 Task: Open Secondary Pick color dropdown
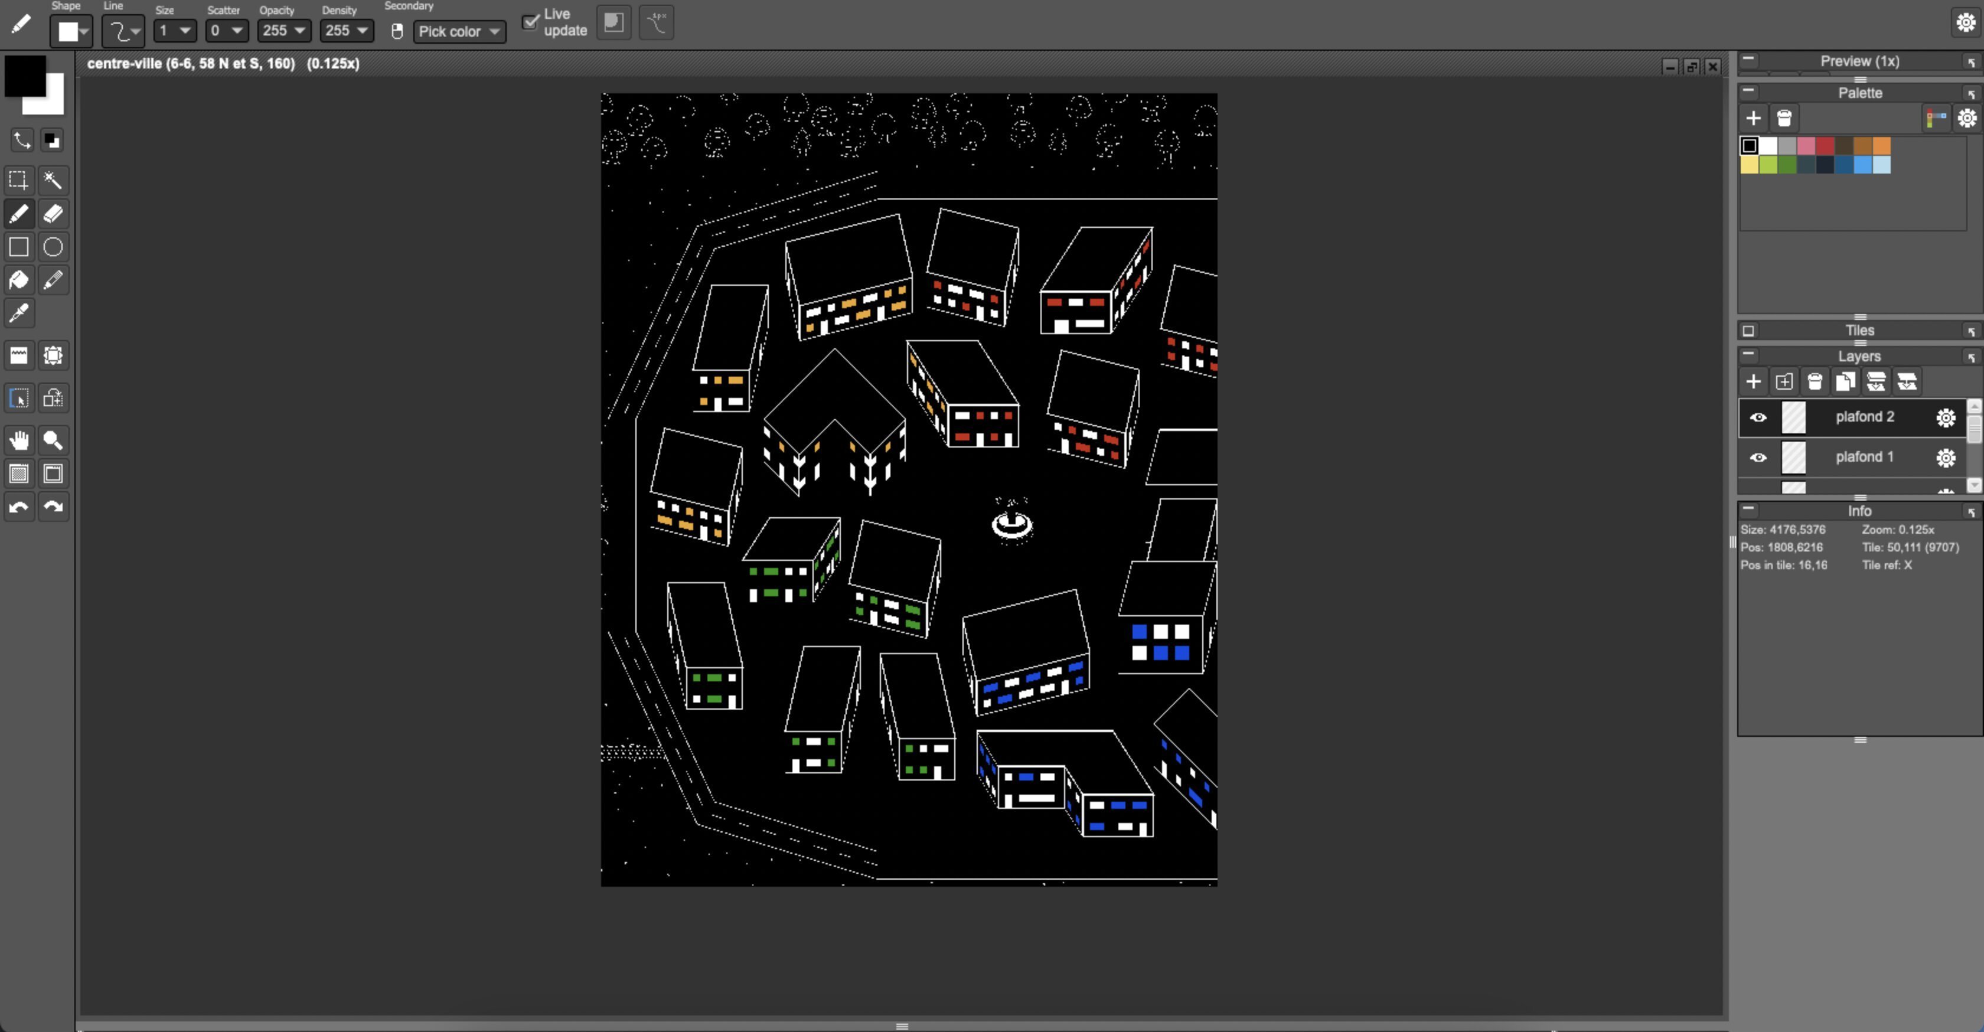point(460,31)
